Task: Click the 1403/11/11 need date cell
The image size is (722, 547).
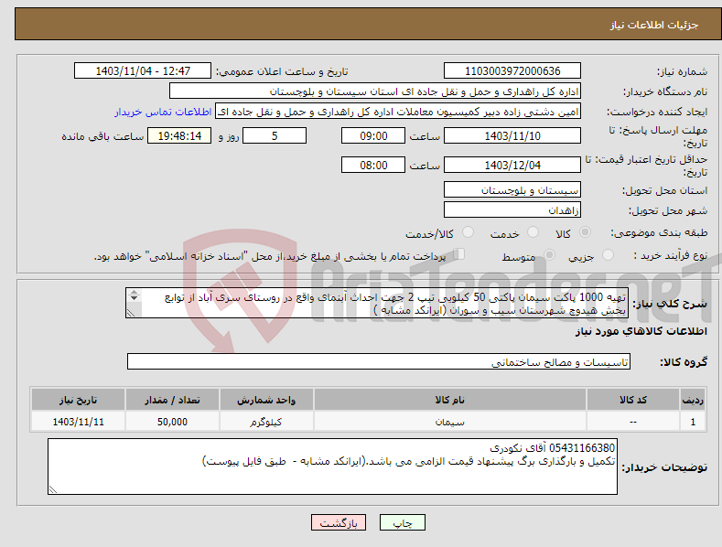Action: click(x=78, y=422)
